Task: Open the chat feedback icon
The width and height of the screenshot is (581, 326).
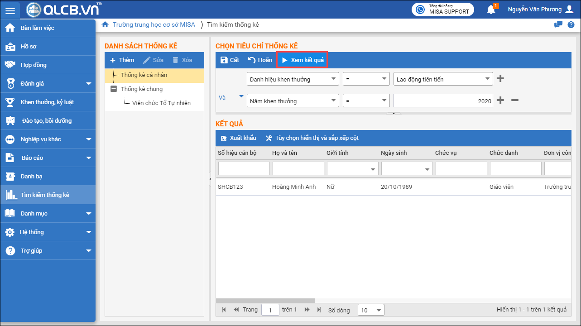Action: click(x=558, y=25)
